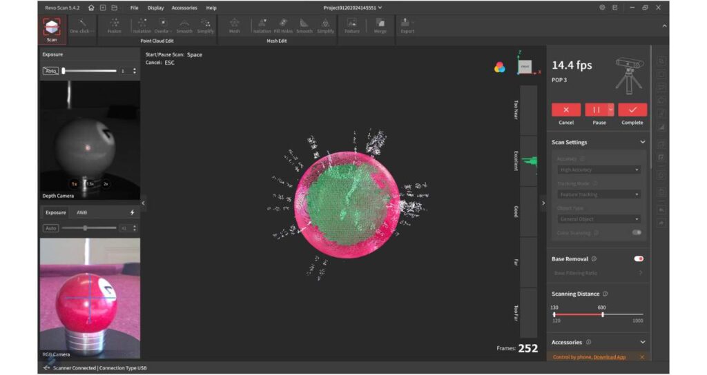Select 1.5x depth camera zoom

pyautogui.click(x=90, y=183)
